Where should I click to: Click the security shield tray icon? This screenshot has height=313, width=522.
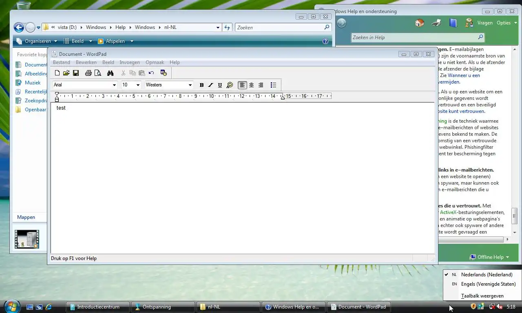(473, 306)
